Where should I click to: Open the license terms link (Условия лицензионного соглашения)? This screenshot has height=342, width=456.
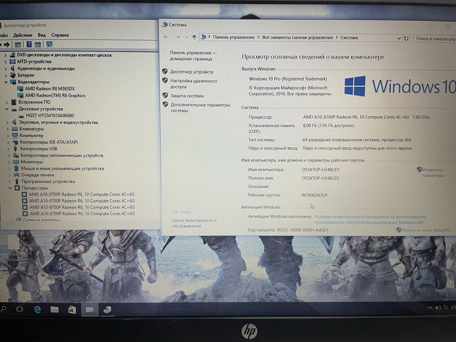click(370, 219)
